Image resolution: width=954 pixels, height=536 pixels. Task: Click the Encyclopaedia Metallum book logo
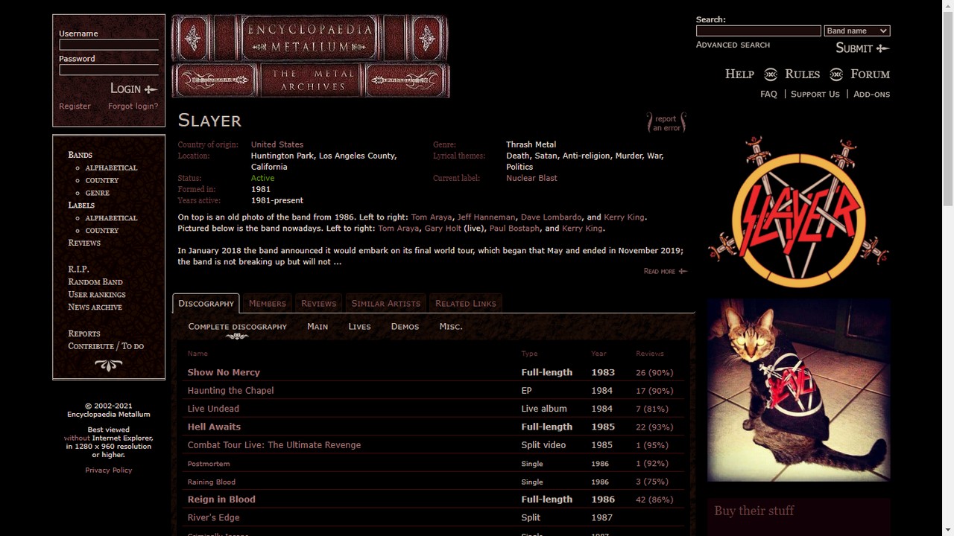pos(311,57)
